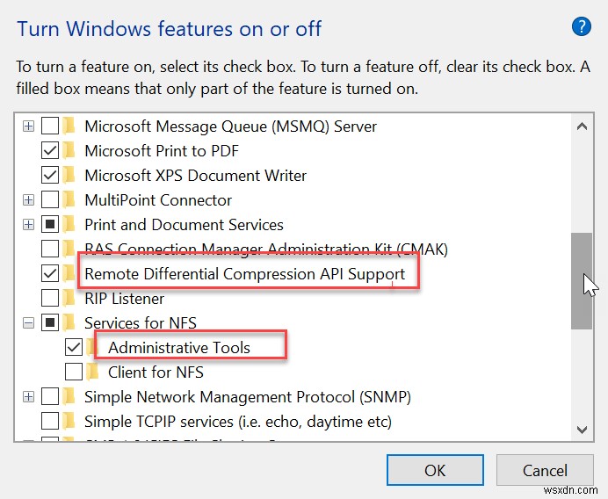Click the folder icon beside Simple Network Management Protocol
Image resolution: width=608 pixels, height=499 pixels.
(x=69, y=396)
